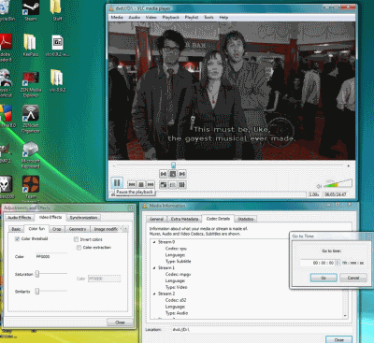Open the Media menu
The height and width of the screenshot is (344, 374).
click(x=117, y=18)
